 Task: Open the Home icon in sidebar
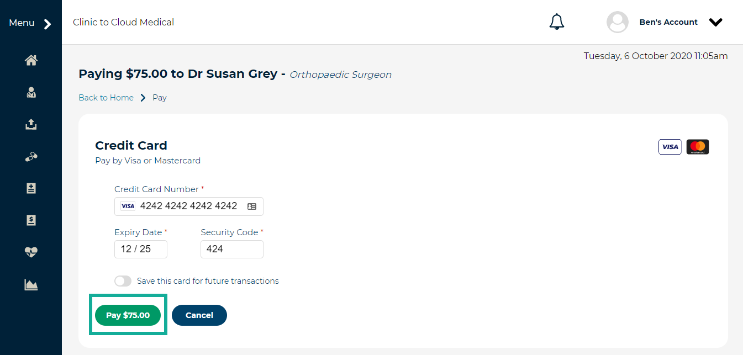coord(31,61)
